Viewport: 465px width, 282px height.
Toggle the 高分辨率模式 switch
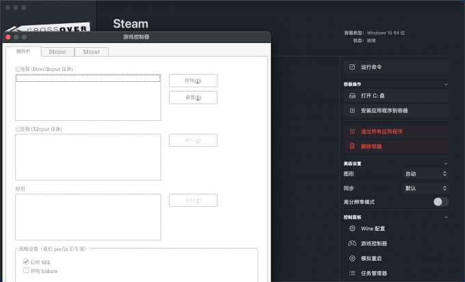pos(441,202)
